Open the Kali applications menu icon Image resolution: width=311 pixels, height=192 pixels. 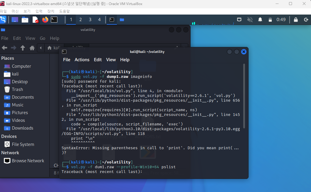3,20
